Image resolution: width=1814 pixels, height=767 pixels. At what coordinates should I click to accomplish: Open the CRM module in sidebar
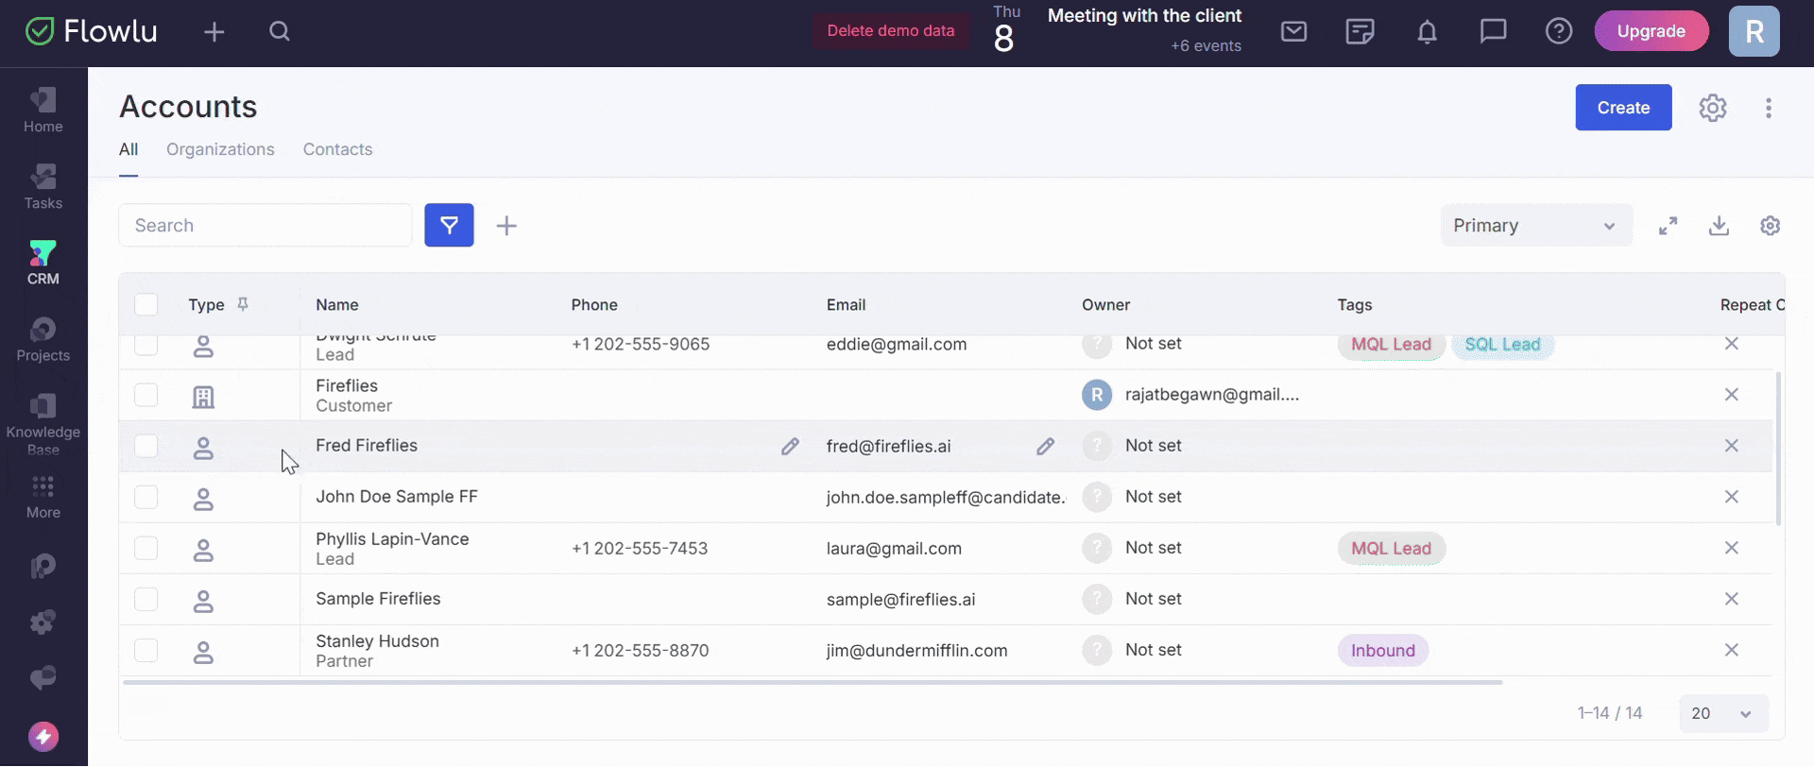43,263
